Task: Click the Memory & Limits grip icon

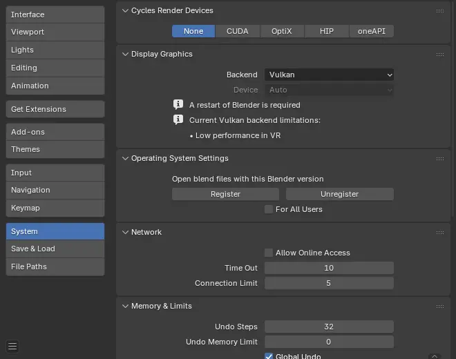Action: (x=440, y=307)
